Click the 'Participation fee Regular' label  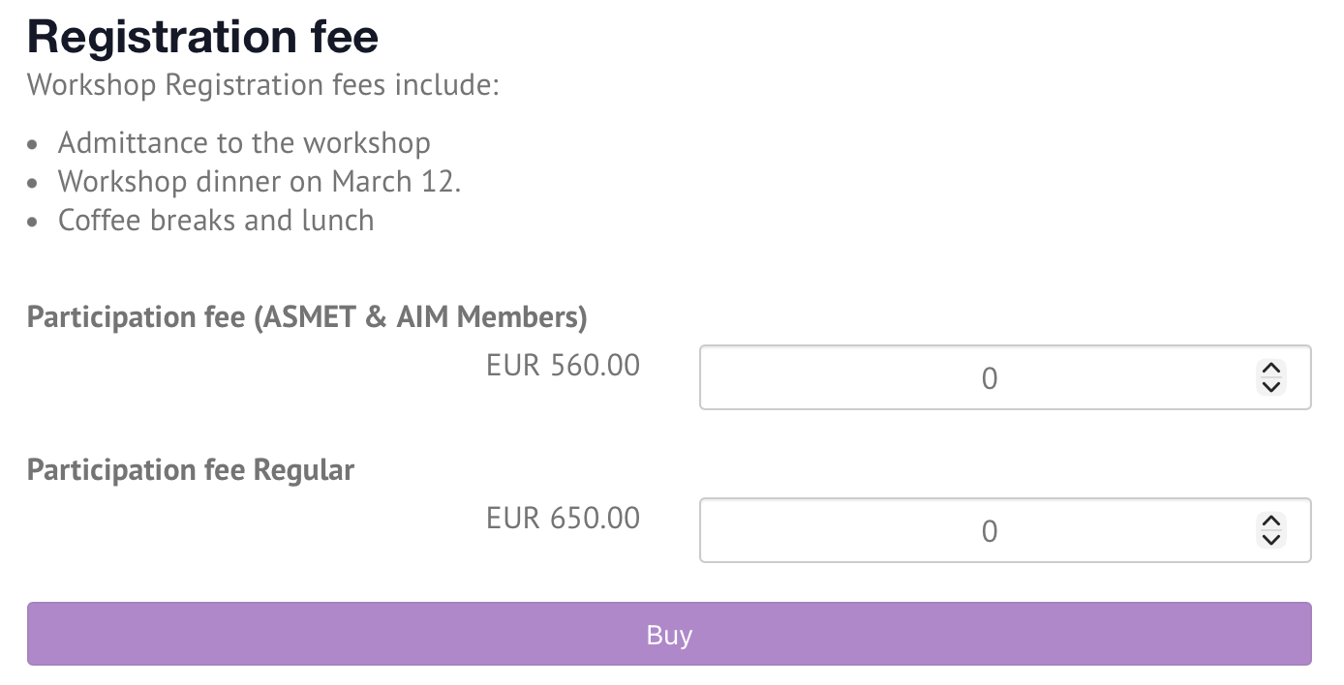point(191,470)
